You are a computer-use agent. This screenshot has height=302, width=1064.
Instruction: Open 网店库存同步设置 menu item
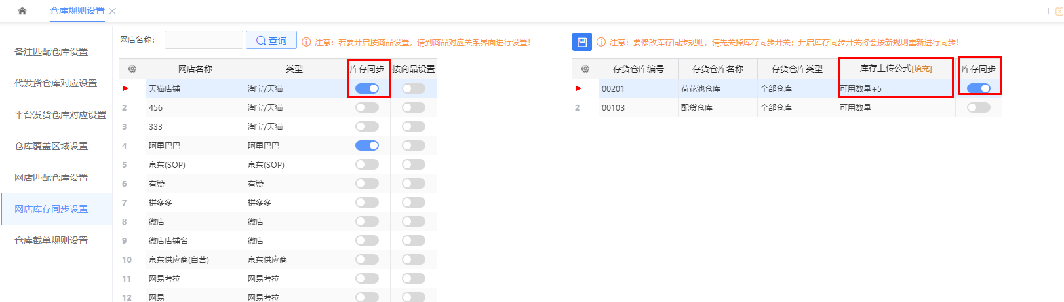point(51,209)
